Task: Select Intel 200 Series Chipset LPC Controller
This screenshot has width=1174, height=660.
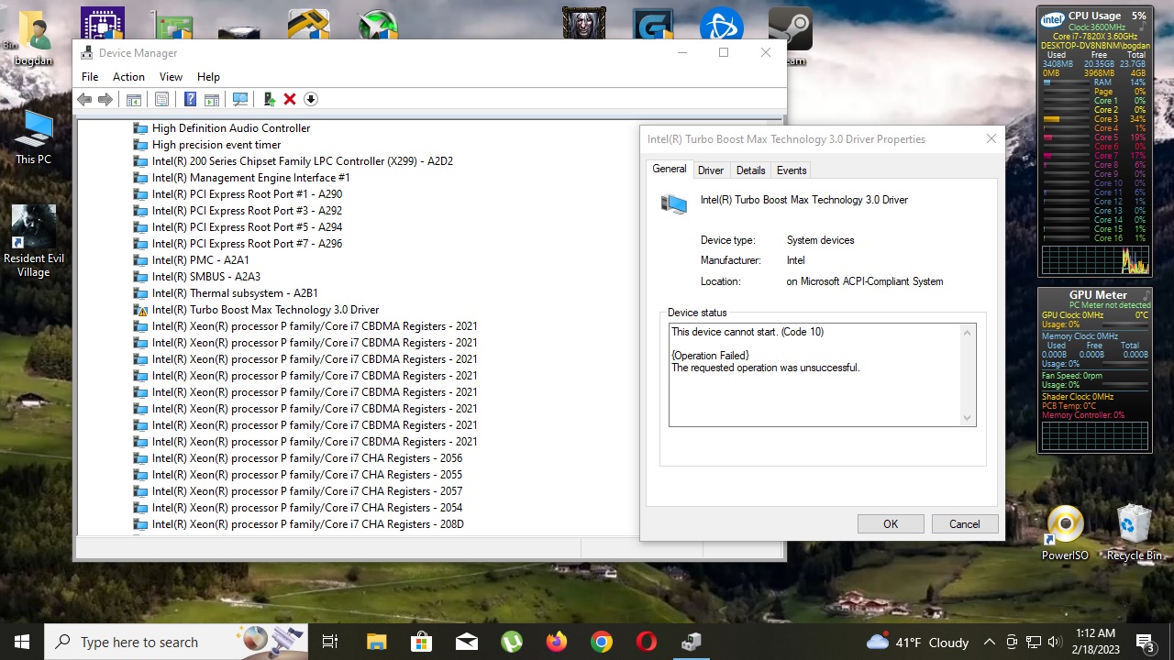Action: click(303, 161)
